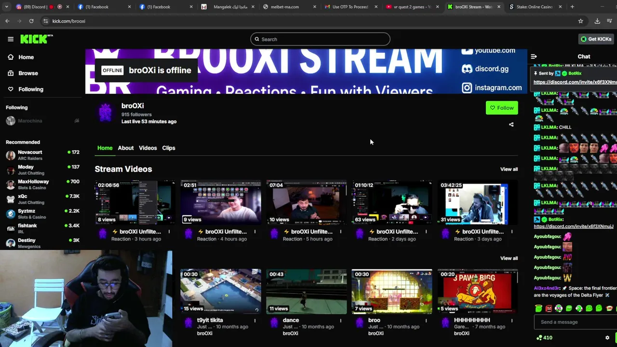Open options menu for 4 hours ago video
The width and height of the screenshot is (617, 347).
tap(255, 232)
